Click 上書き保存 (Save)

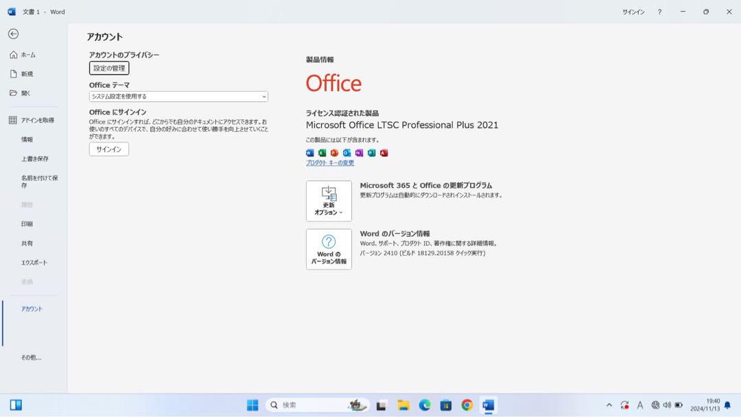(x=34, y=159)
